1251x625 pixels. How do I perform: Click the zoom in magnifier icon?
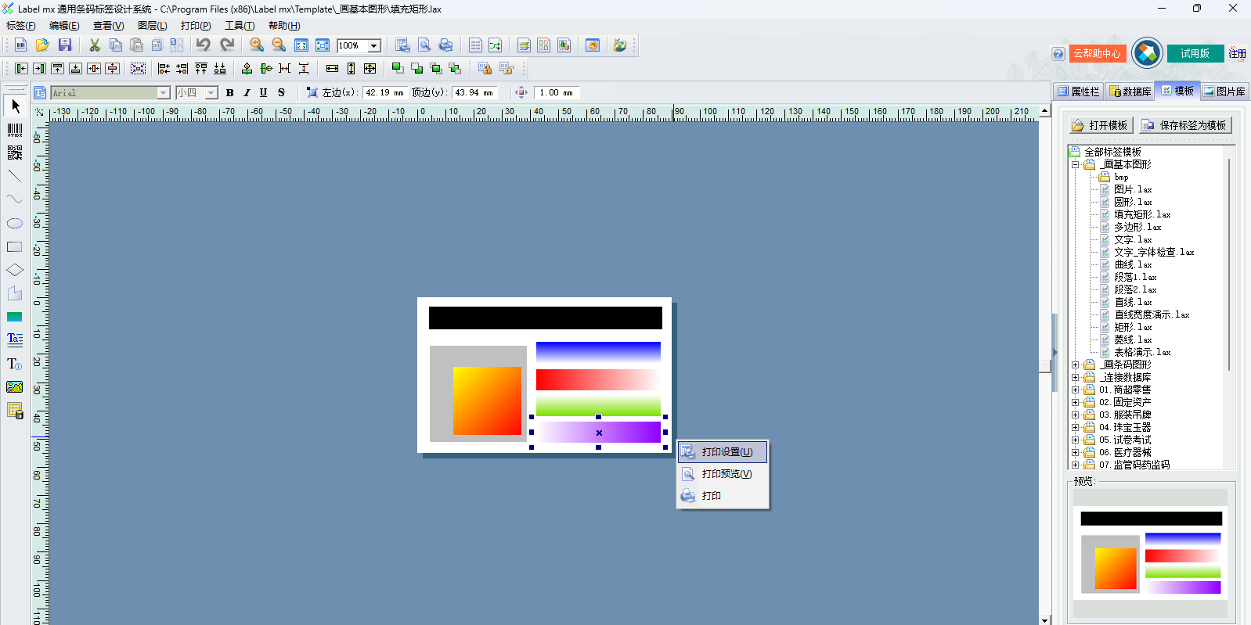click(257, 45)
